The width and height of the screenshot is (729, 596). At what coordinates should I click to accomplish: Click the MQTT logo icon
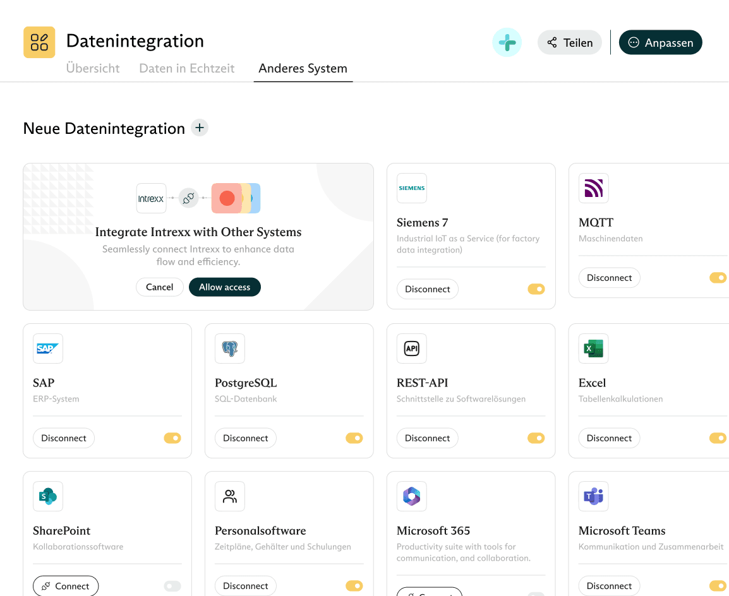tap(593, 188)
